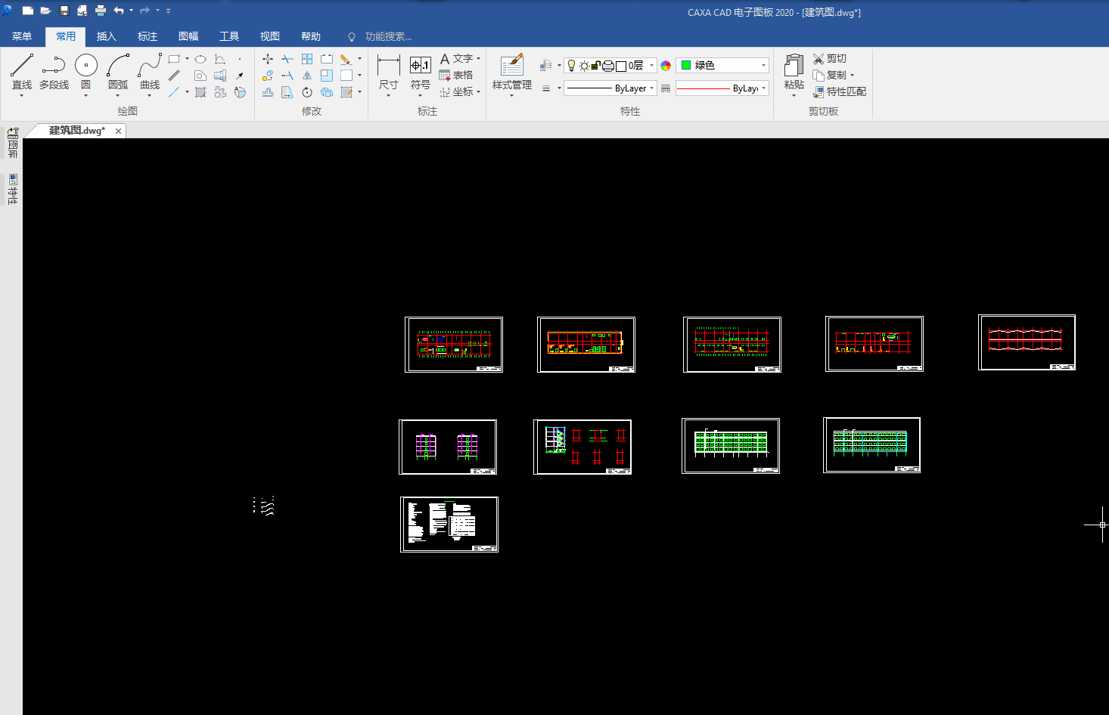Click the 表格 table button

[x=456, y=76]
